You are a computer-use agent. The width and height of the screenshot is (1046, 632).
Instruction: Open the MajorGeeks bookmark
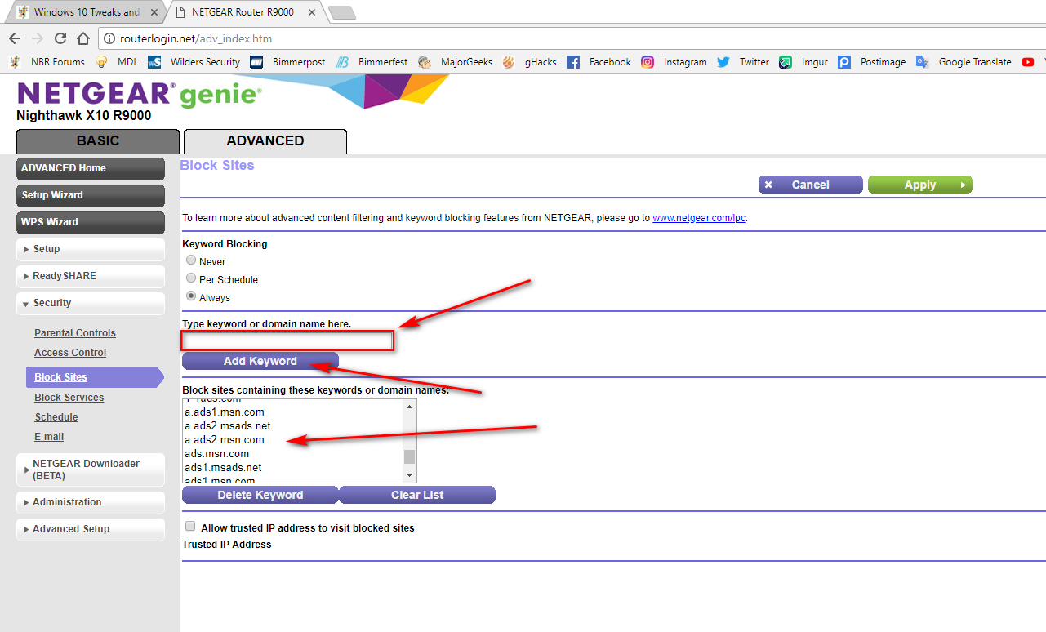455,62
